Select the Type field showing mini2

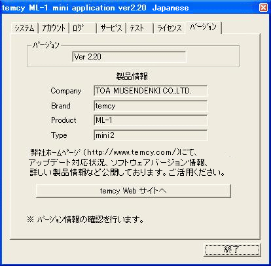point(151,135)
